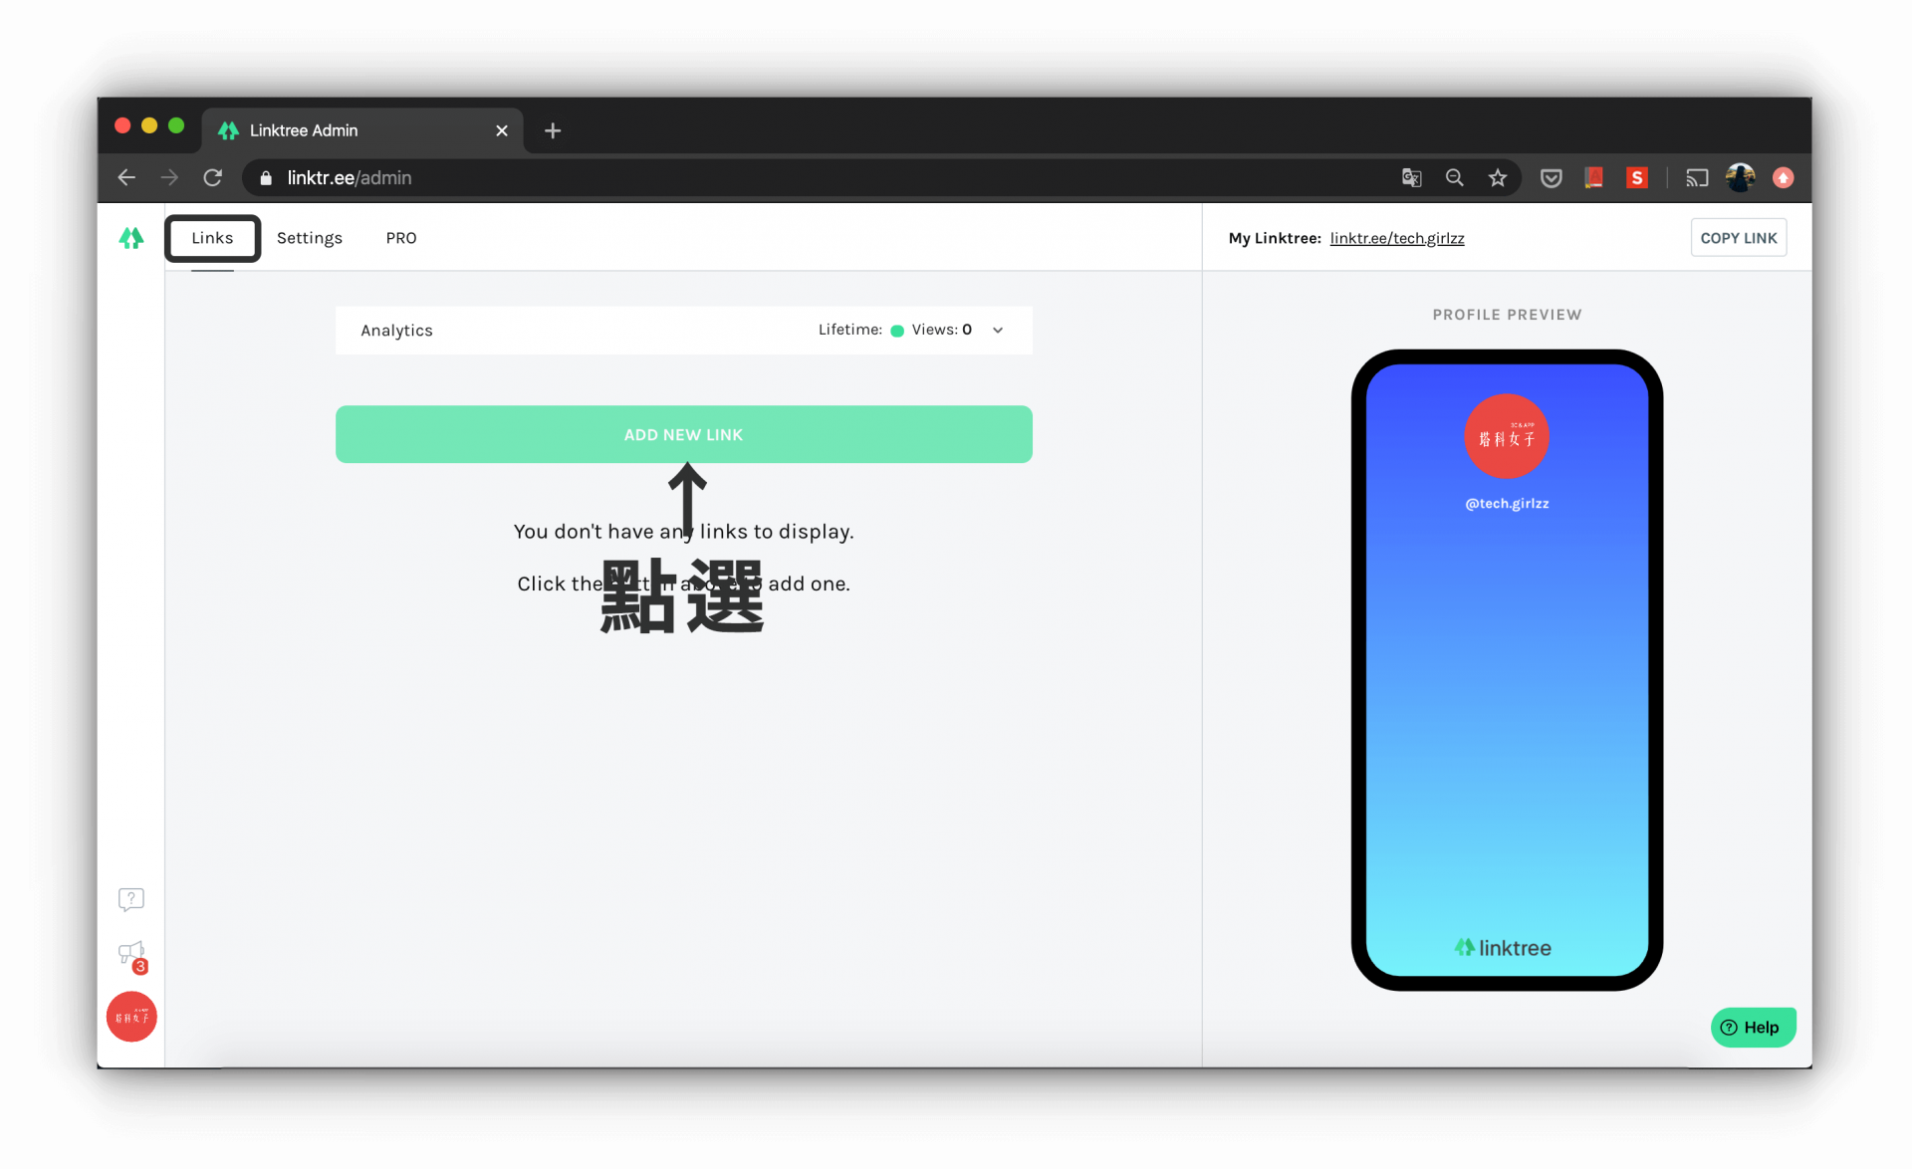Close the Linktree Admin tab
This screenshot has height=1169, width=1912.
click(x=501, y=130)
